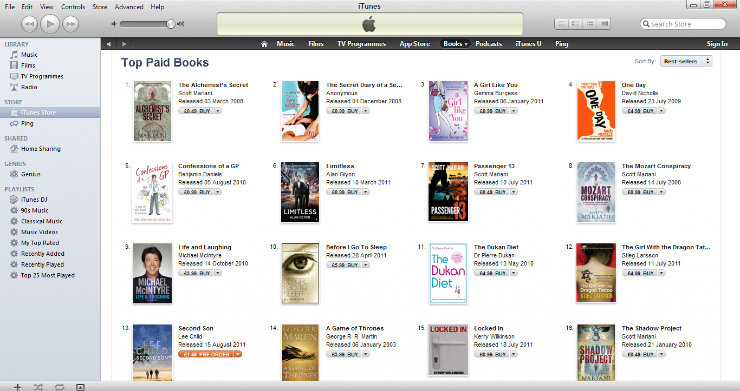The width and height of the screenshot is (740, 391).
Task: Show or hide the artwork viewer panel
Action: (80, 387)
